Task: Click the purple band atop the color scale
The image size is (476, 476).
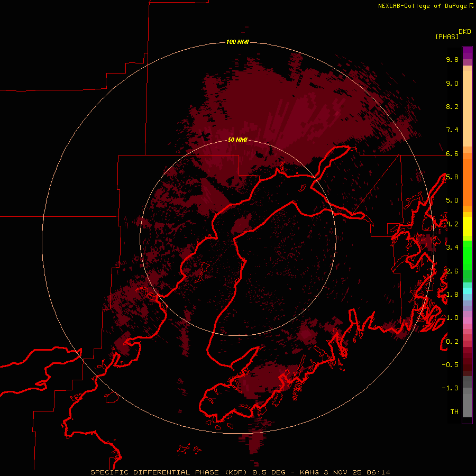Action: pos(467,53)
